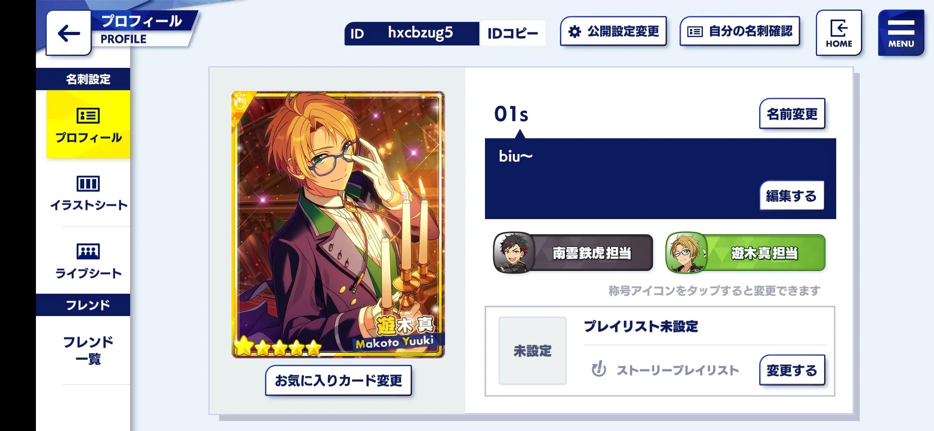This screenshot has height=431, width=934.
Task: Open 自分の名刺確認 card view
Action: coord(740,31)
